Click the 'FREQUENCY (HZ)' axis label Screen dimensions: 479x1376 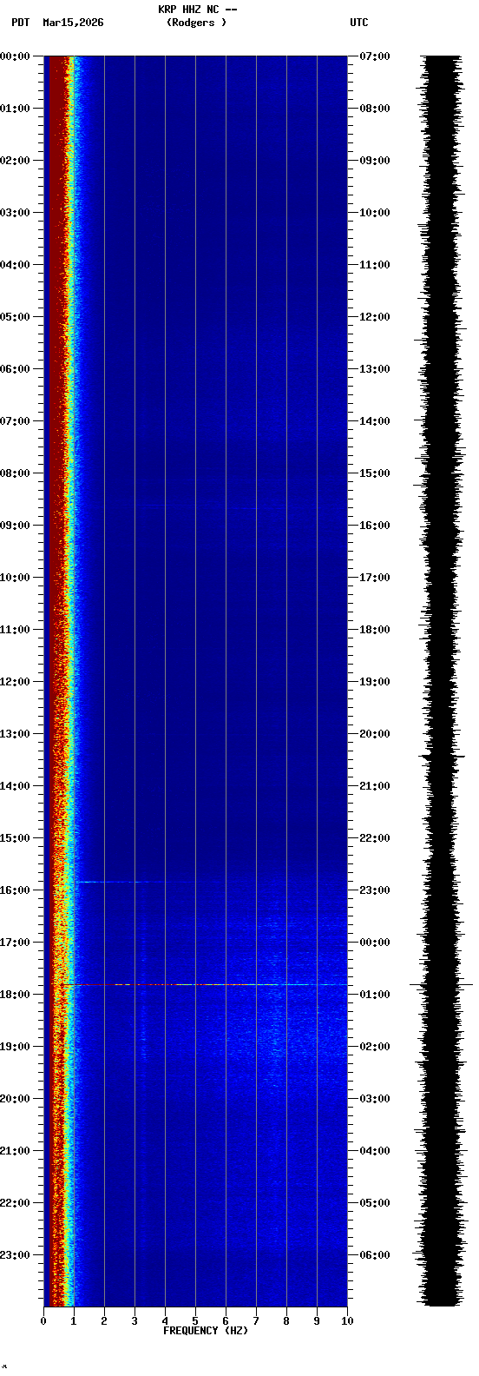point(206,1331)
